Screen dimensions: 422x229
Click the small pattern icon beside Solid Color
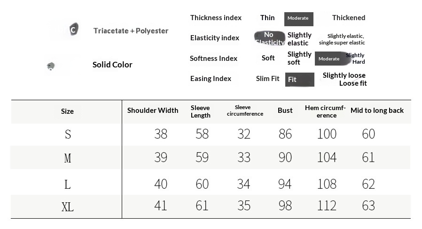[x=51, y=66]
